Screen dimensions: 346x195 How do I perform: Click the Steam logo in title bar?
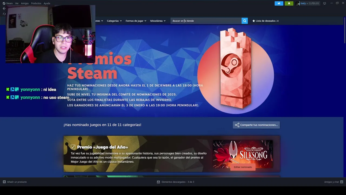click(4, 3)
